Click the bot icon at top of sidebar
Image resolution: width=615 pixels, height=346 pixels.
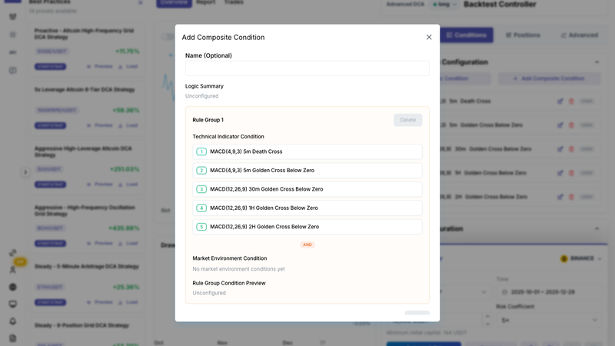pos(12,16)
